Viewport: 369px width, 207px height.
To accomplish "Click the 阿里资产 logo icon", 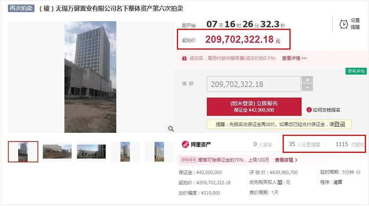I will point(185,144).
